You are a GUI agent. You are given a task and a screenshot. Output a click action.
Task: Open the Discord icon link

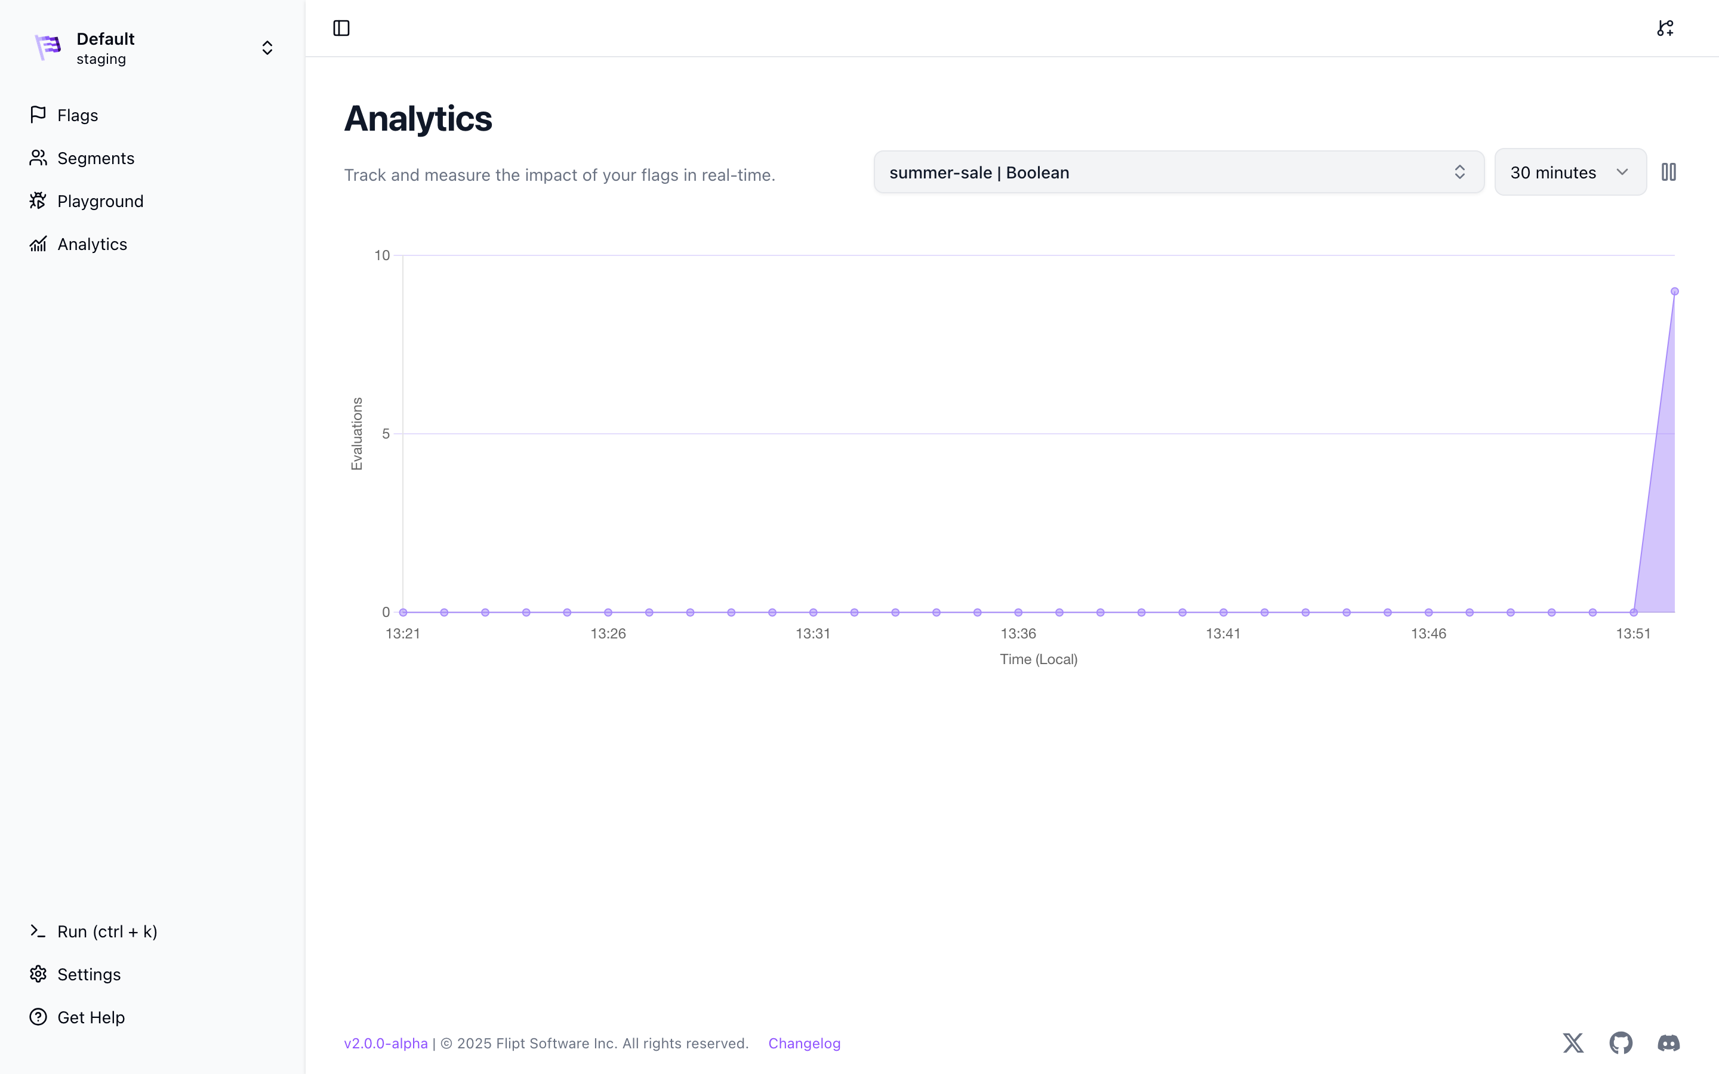[1669, 1043]
